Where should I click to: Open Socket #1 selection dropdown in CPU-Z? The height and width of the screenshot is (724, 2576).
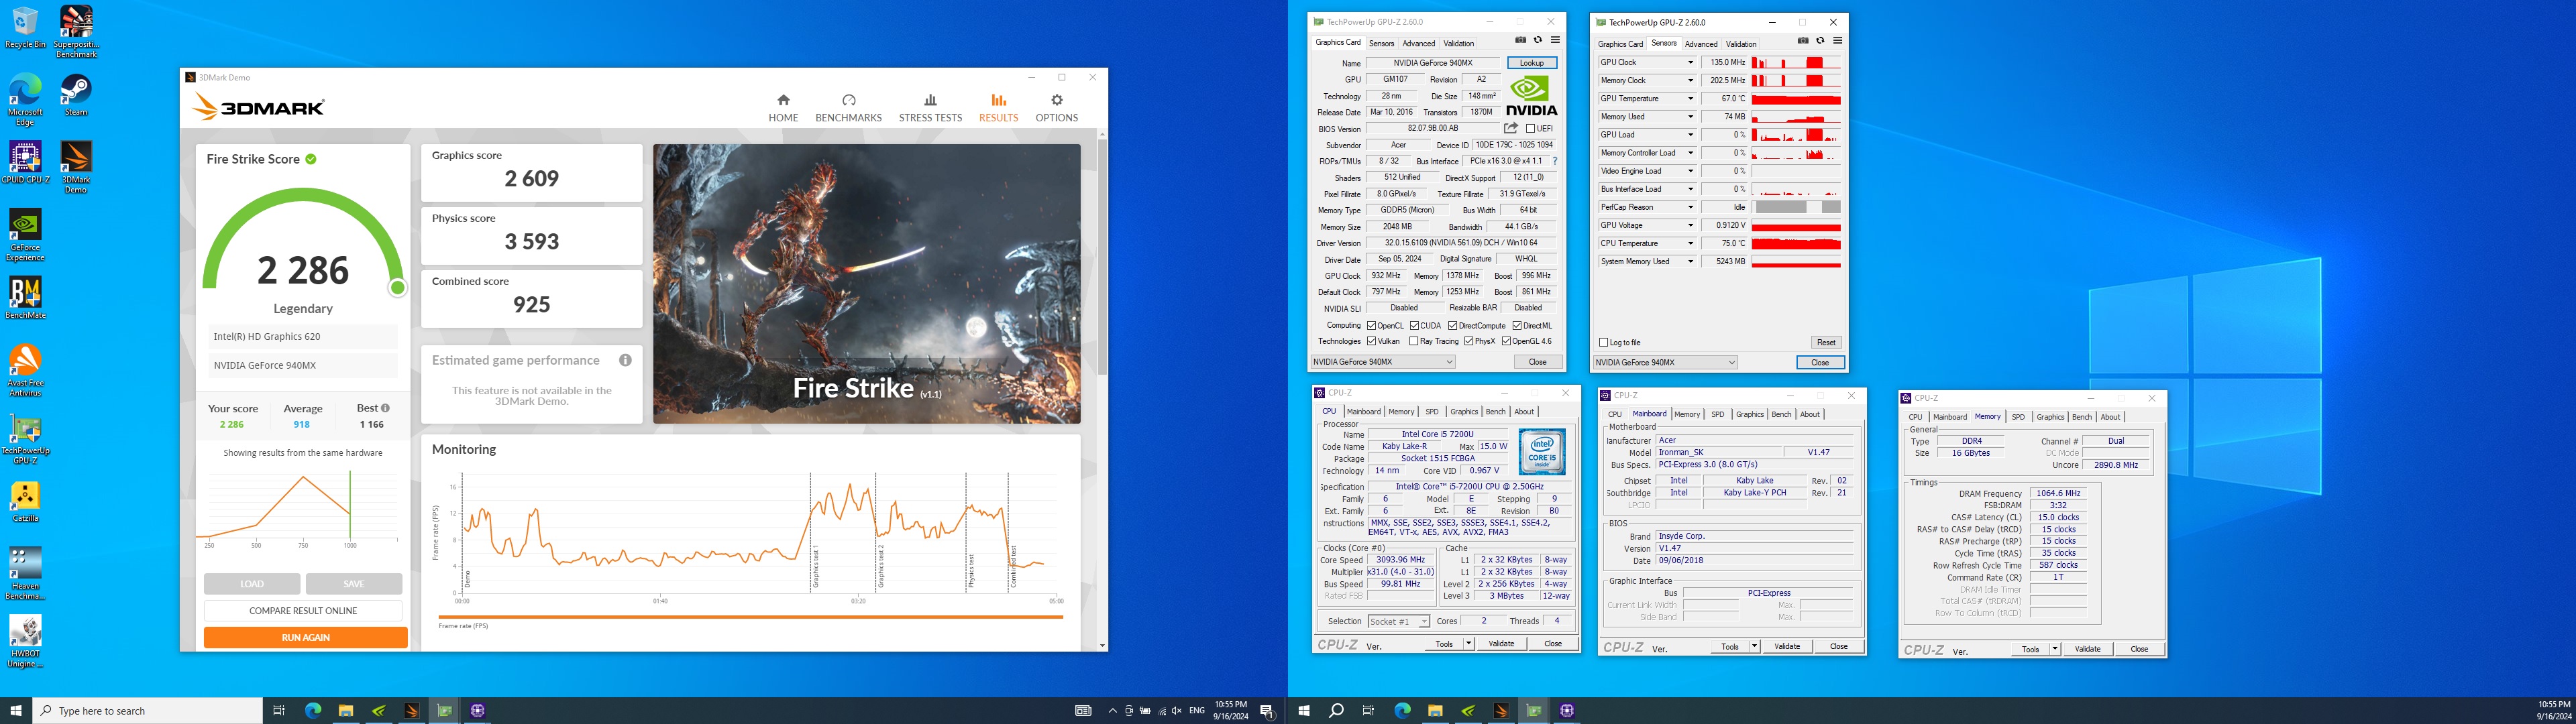(1399, 621)
